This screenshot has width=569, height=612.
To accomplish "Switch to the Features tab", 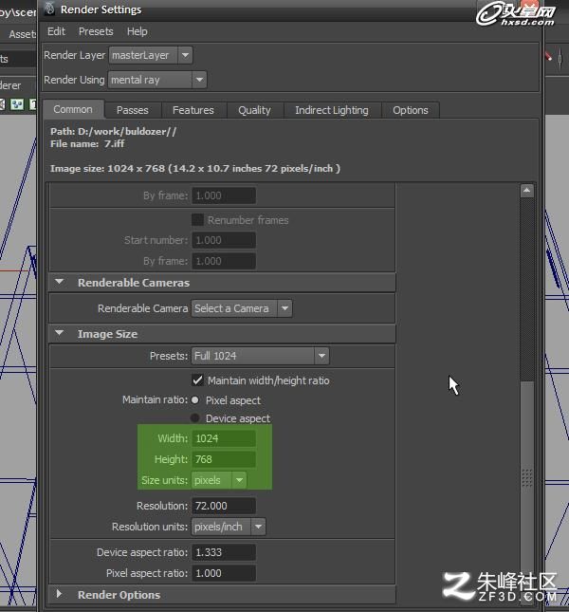I will coord(193,110).
